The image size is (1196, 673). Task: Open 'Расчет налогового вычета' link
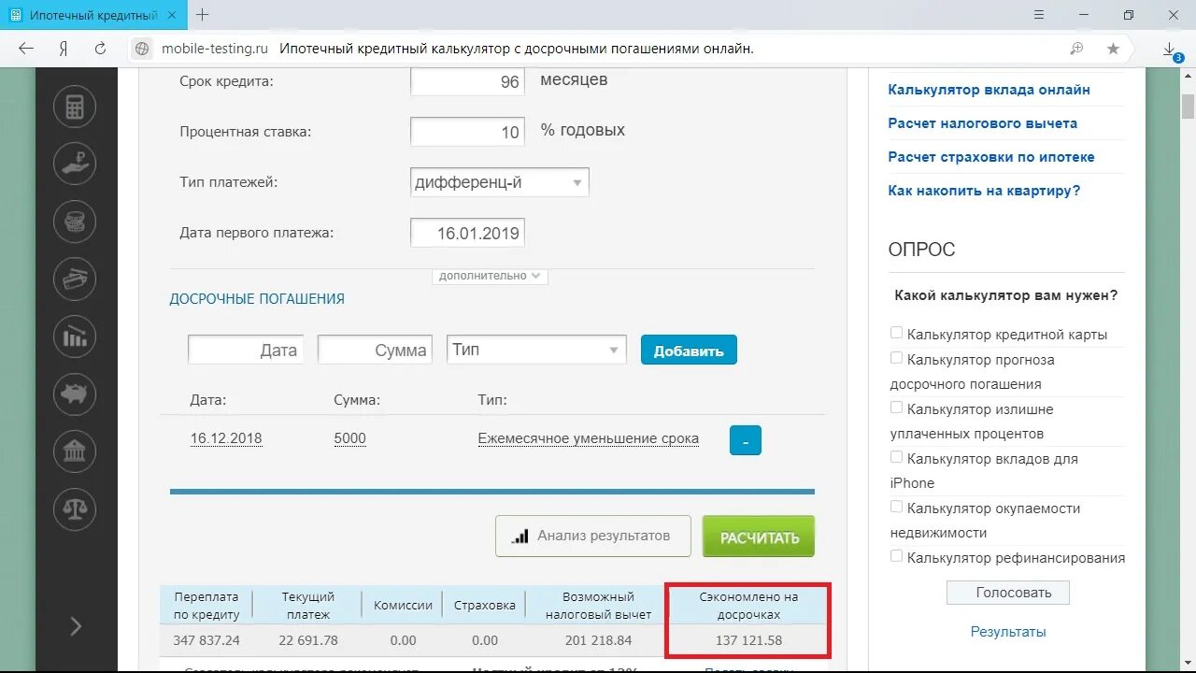[983, 123]
